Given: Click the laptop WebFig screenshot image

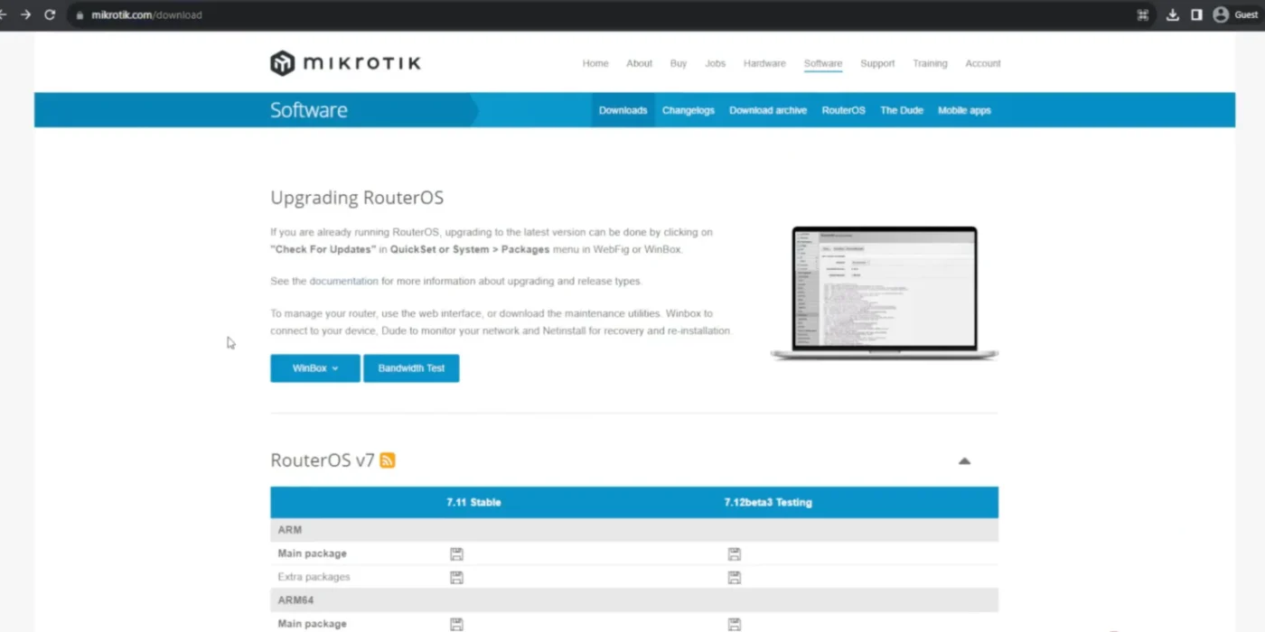Looking at the screenshot, I should 885,293.
